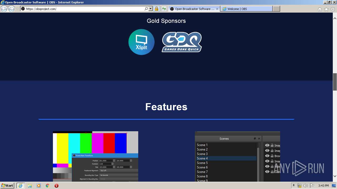
Task: Click Internet Explorer taskbar icon
Action: [21, 186]
